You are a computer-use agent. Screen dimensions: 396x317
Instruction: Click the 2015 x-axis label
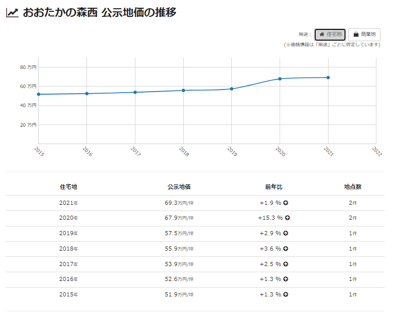[x=39, y=151]
